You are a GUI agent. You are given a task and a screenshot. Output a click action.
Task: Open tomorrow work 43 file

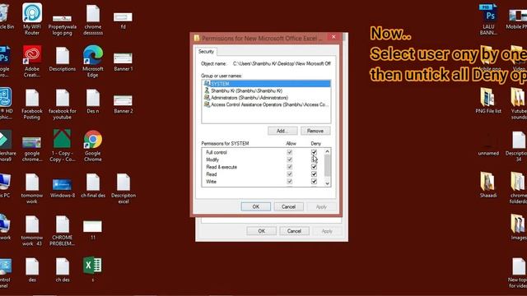coord(32,231)
